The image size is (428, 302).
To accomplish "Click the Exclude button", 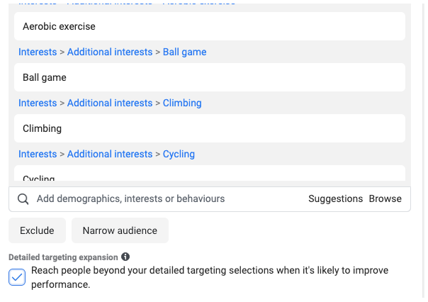I will click(x=37, y=230).
